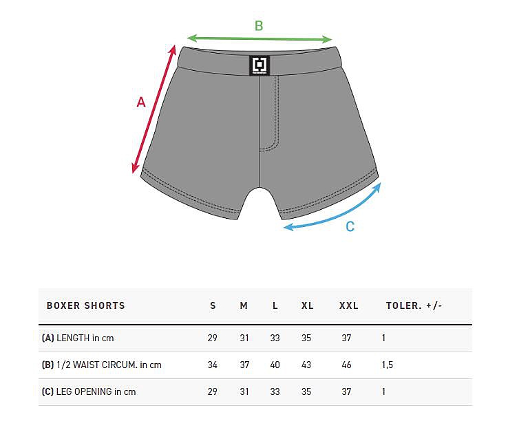Click the M size column header

(244, 305)
